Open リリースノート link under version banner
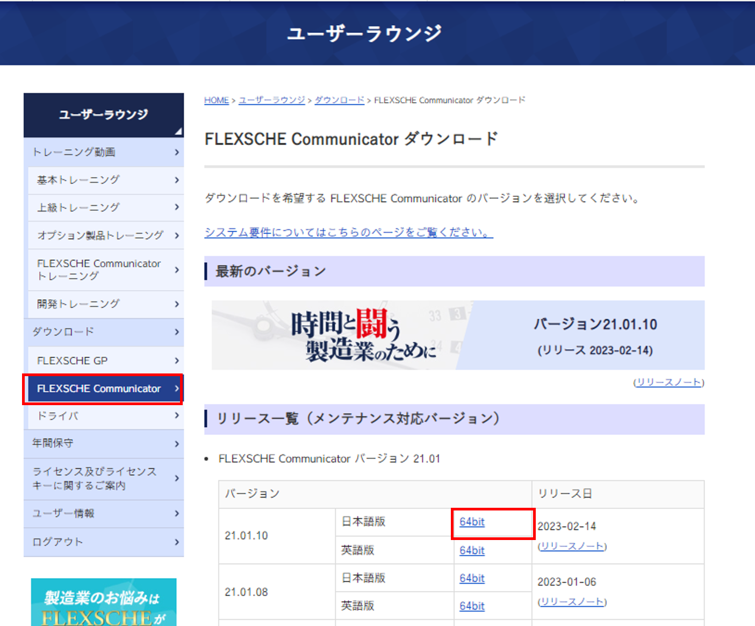755x626 pixels. coord(668,382)
